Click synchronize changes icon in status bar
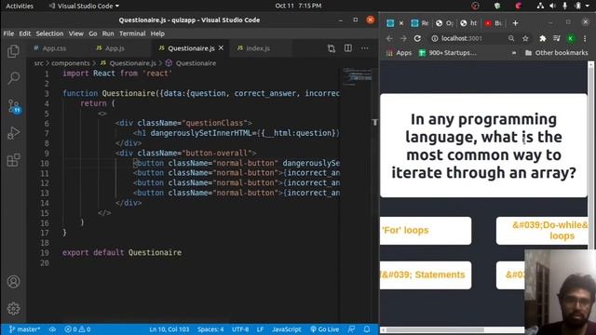The width and height of the screenshot is (596, 335). (x=52, y=328)
